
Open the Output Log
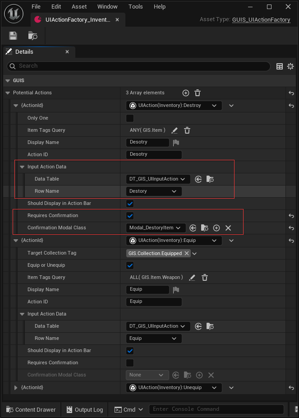85,410
